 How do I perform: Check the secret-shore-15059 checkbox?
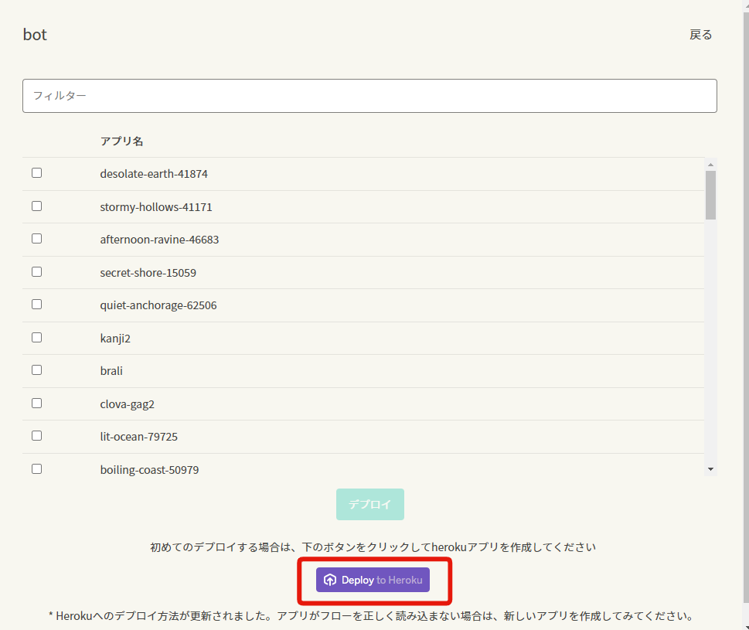36,271
